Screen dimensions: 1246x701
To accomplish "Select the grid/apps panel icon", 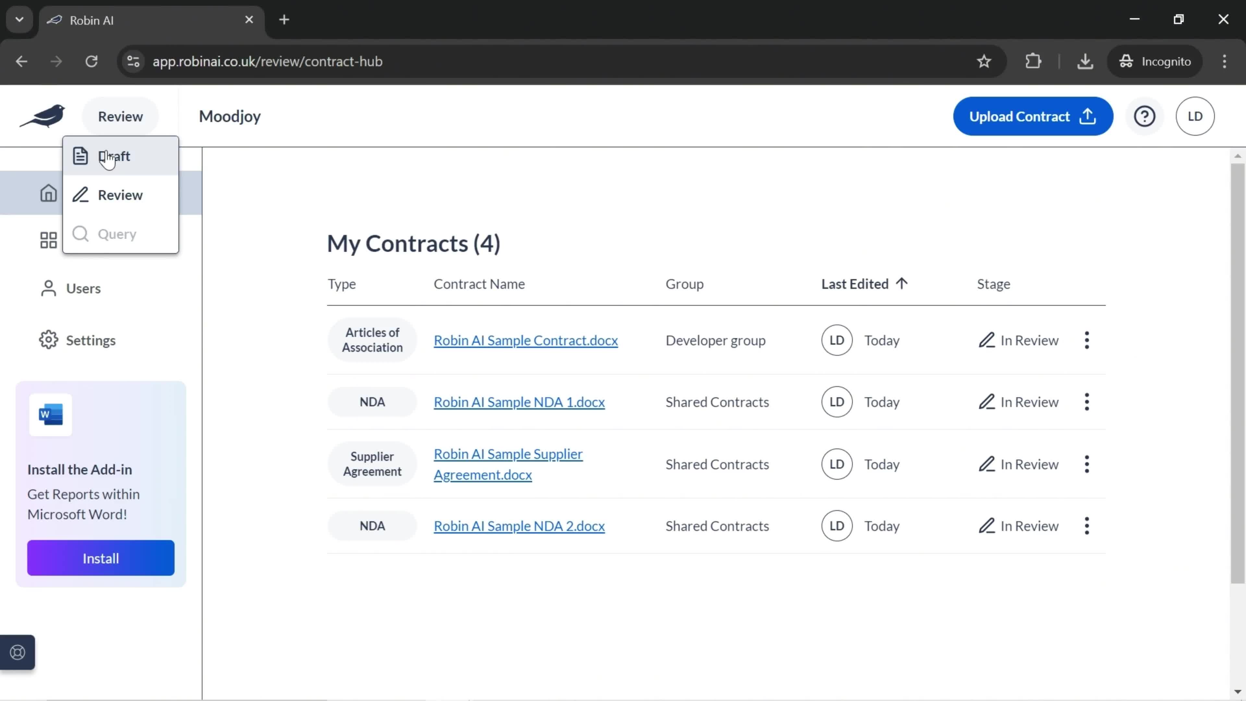I will click(x=48, y=240).
